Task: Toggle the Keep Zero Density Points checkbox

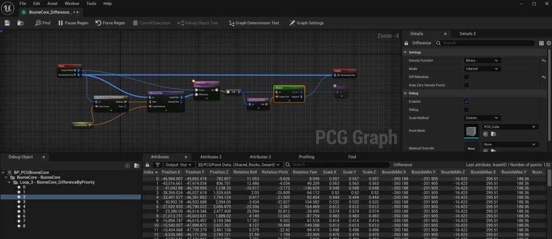Action: point(466,85)
